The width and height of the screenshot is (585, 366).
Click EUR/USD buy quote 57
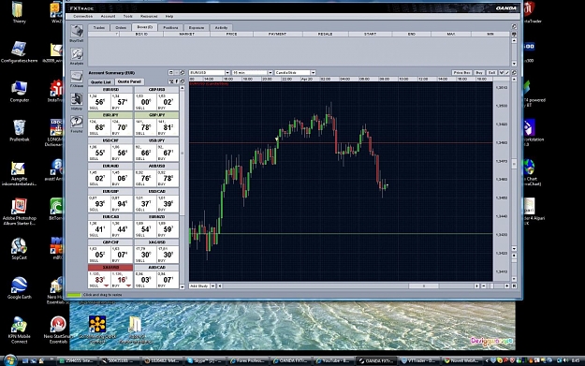(122, 101)
